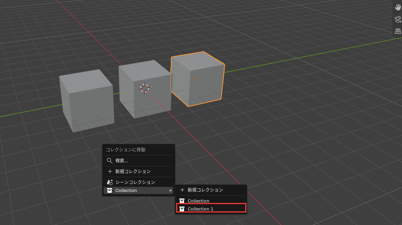Choose 新規コレクション in main menu
The image size is (402, 225).
[x=139, y=172]
